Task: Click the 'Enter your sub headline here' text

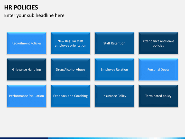Action: (x=34, y=15)
